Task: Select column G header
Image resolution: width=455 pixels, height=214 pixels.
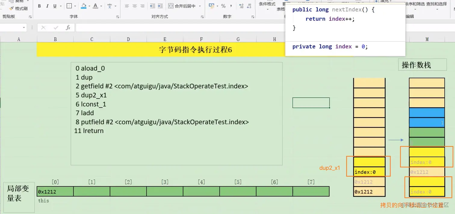Action: pyautogui.click(x=238, y=39)
